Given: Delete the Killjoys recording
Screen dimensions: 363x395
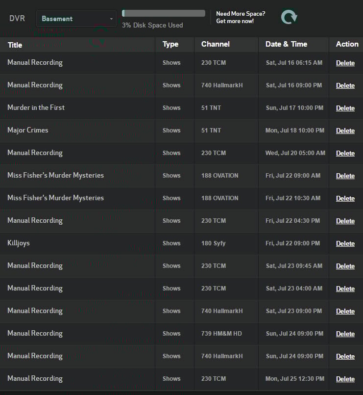Looking at the screenshot, I should coord(345,243).
